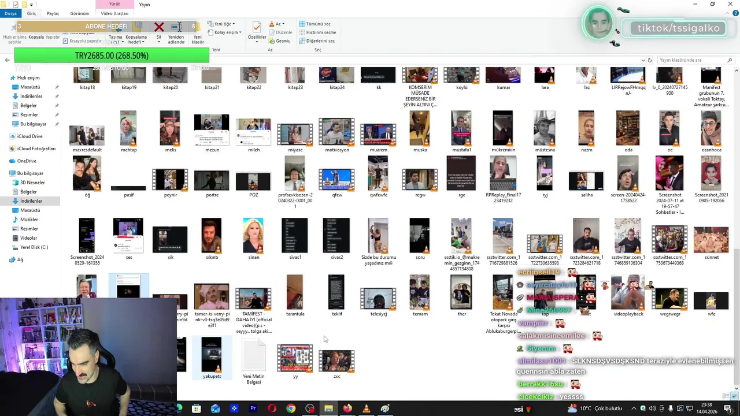Select the sünnet image thumbnail

pos(711,240)
